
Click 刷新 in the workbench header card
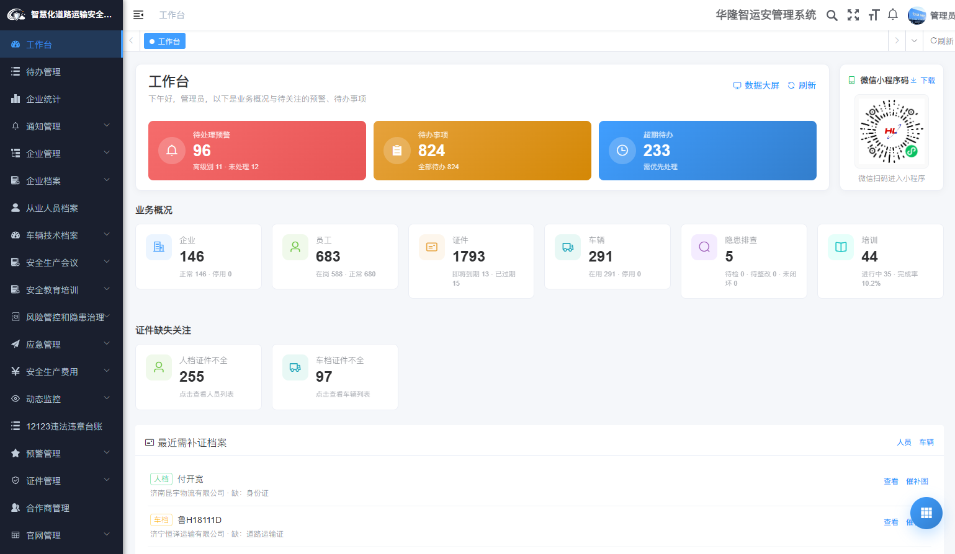click(x=802, y=86)
